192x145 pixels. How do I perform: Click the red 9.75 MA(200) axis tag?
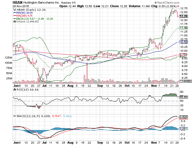183,54
